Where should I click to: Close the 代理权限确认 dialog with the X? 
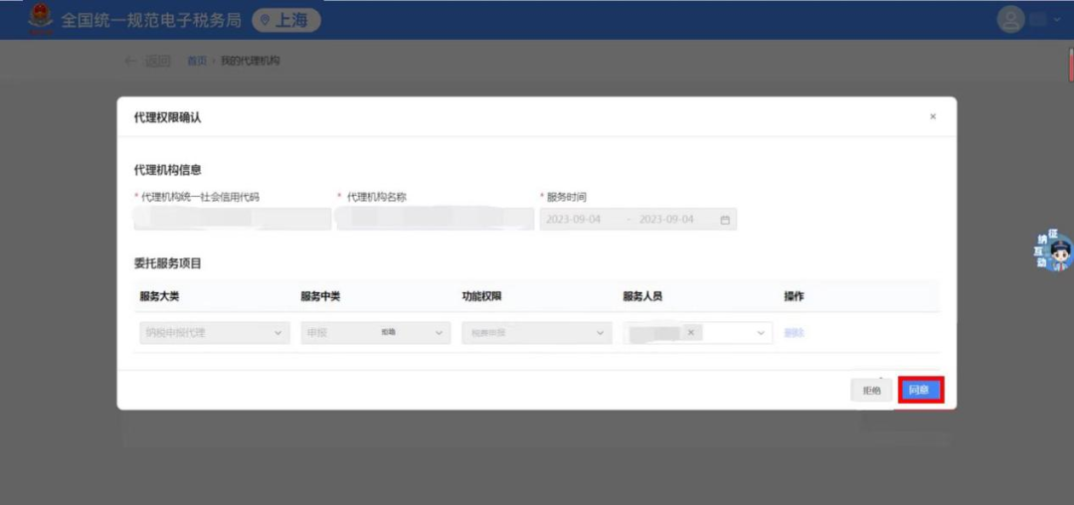click(932, 117)
